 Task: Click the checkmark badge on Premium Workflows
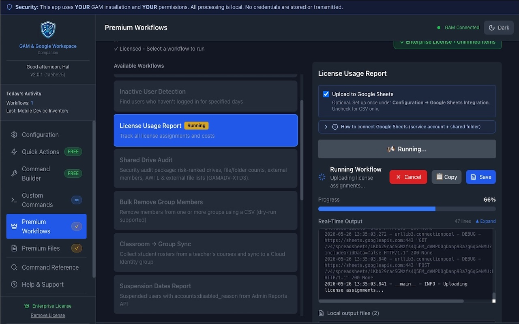(x=77, y=226)
